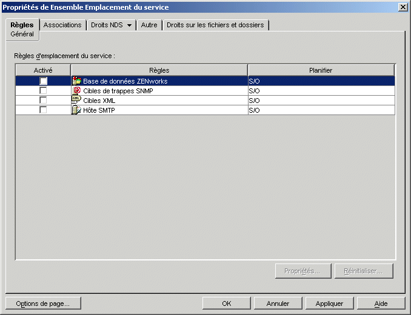Click the Planifier column header
The height and width of the screenshot is (315, 411).
click(321, 70)
